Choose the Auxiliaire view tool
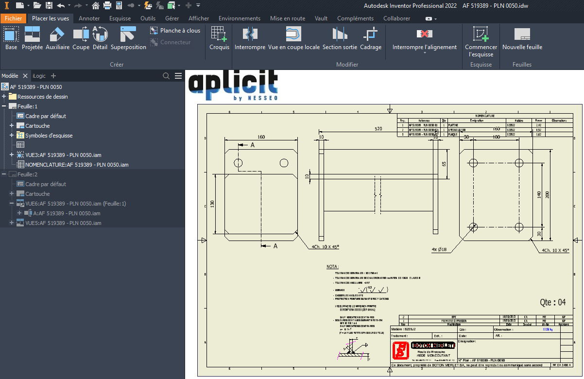 pos(58,38)
